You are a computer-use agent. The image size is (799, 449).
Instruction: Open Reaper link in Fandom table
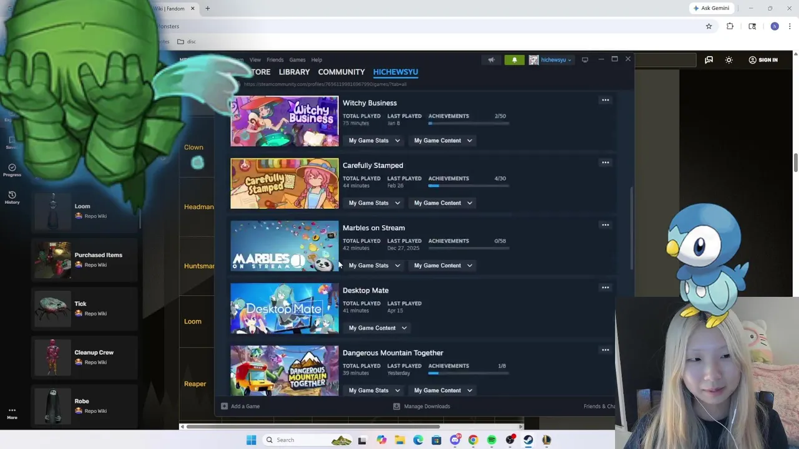click(195, 384)
